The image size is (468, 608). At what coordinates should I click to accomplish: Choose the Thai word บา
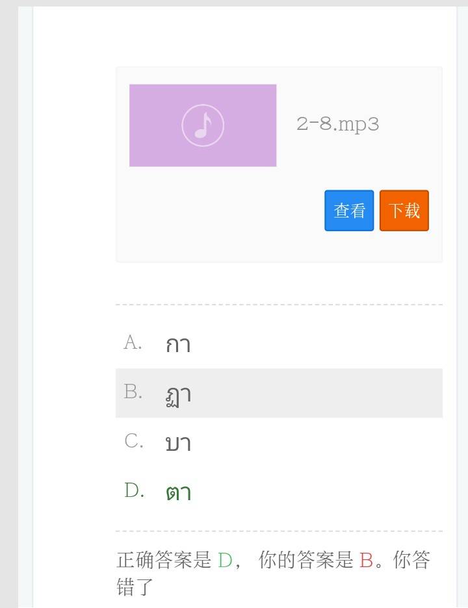point(177,444)
